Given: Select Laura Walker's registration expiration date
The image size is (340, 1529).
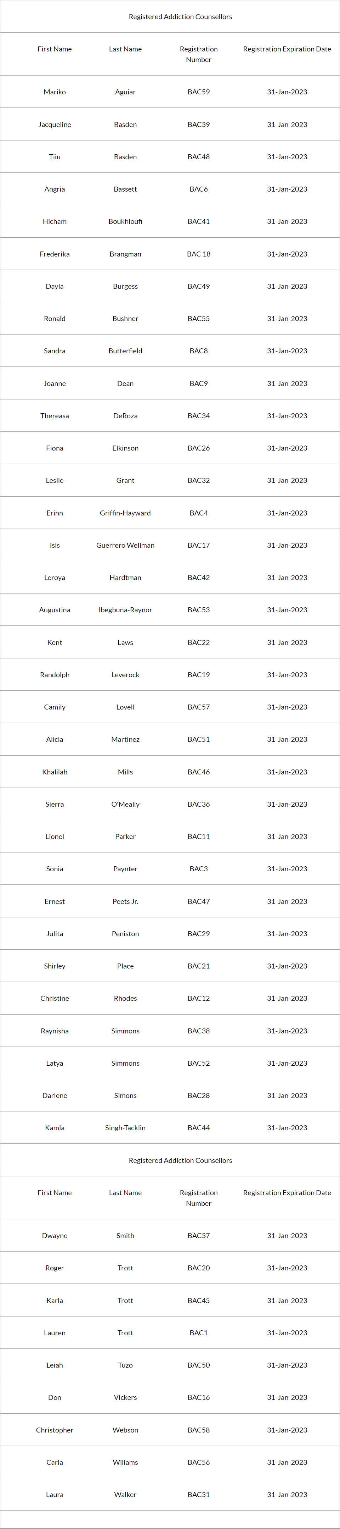Looking at the screenshot, I should pos(287,1495).
